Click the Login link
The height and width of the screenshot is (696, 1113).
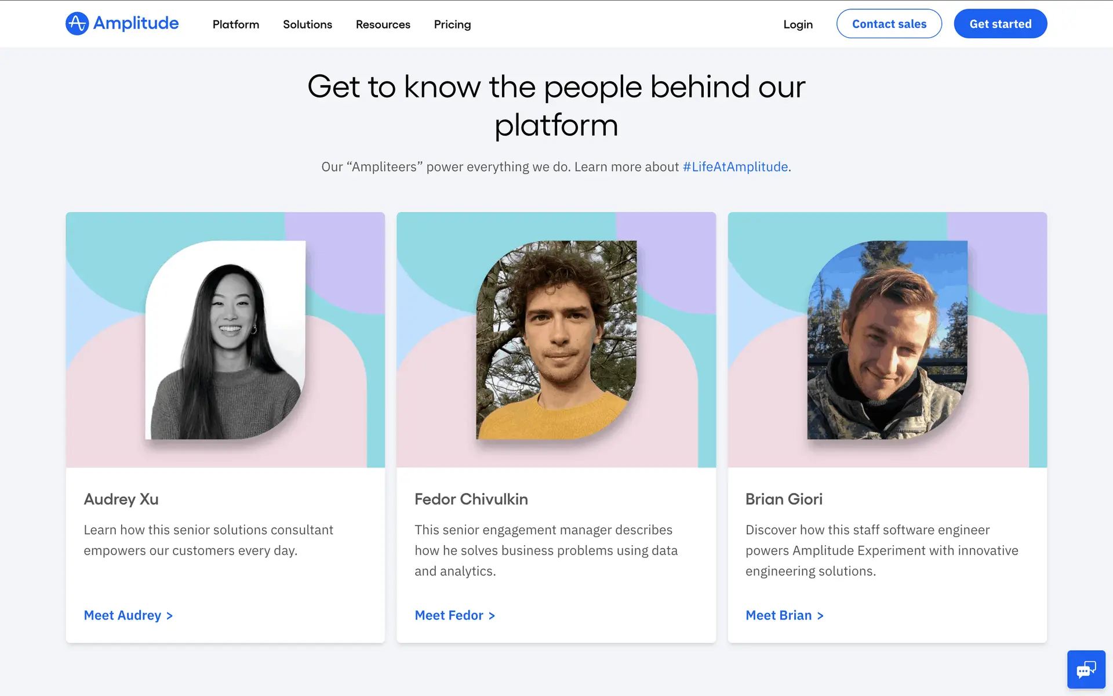[798, 24]
